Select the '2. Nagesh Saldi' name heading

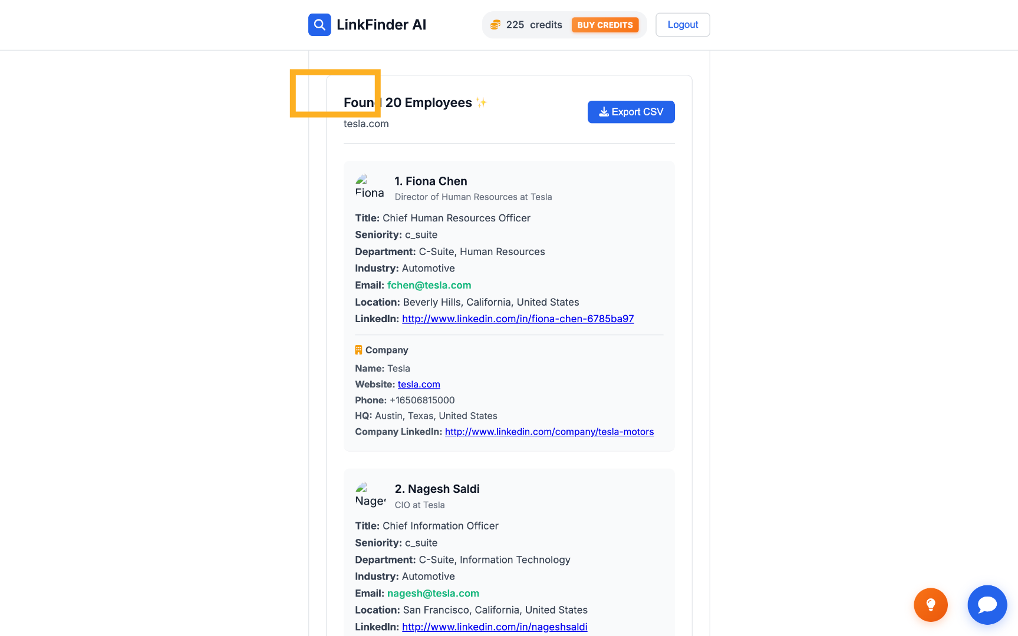coord(437,489)
